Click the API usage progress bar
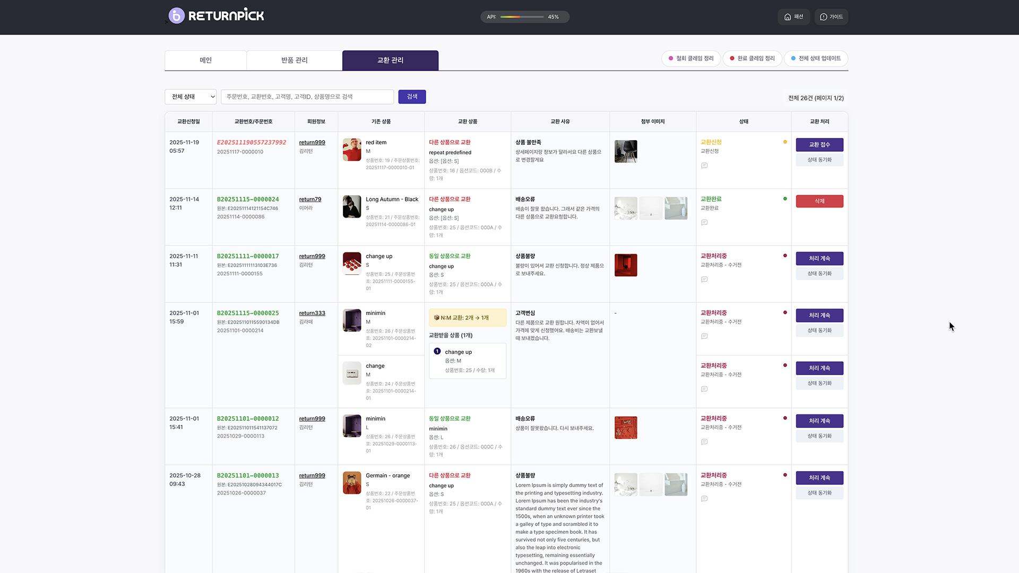 pyautogui.click(x=521, y=17)
